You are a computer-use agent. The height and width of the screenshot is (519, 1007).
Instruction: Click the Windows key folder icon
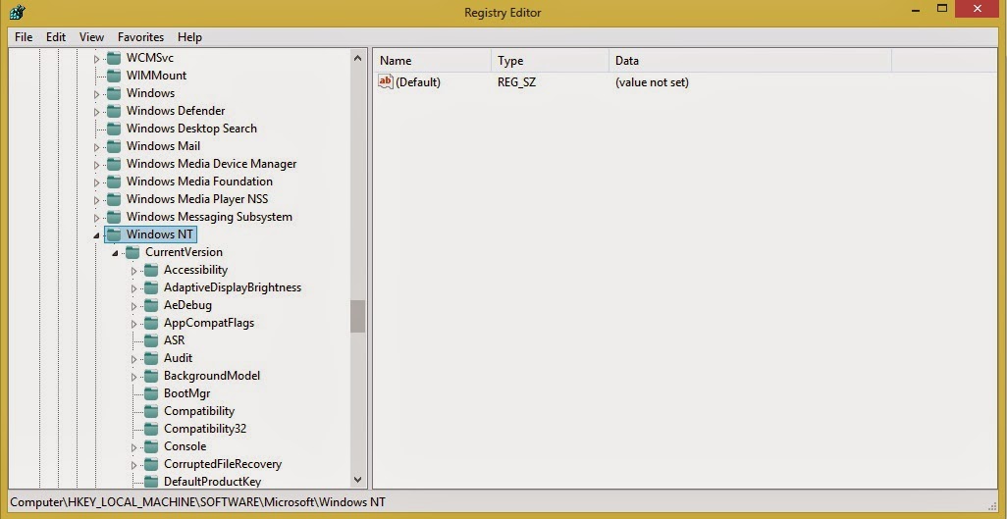coord(114,93)
